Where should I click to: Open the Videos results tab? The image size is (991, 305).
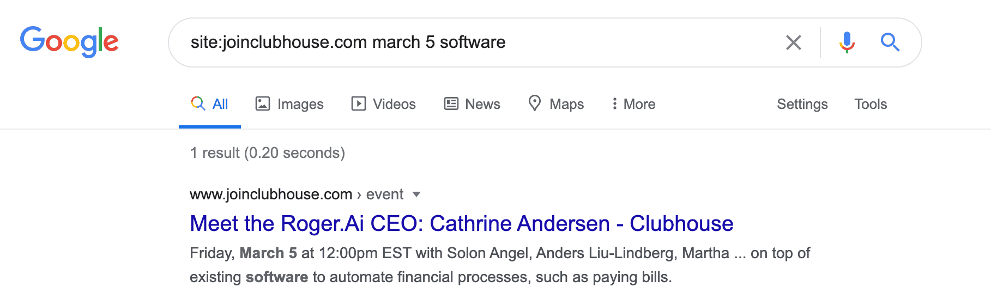(x=384, y=104)
